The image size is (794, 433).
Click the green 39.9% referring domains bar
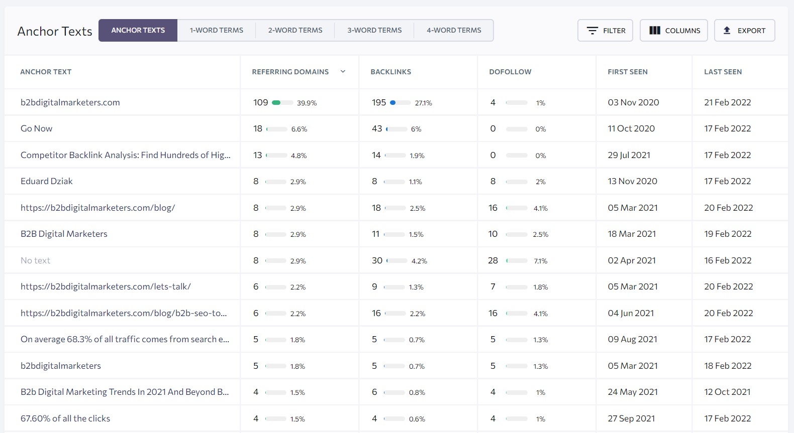(282, 102)
